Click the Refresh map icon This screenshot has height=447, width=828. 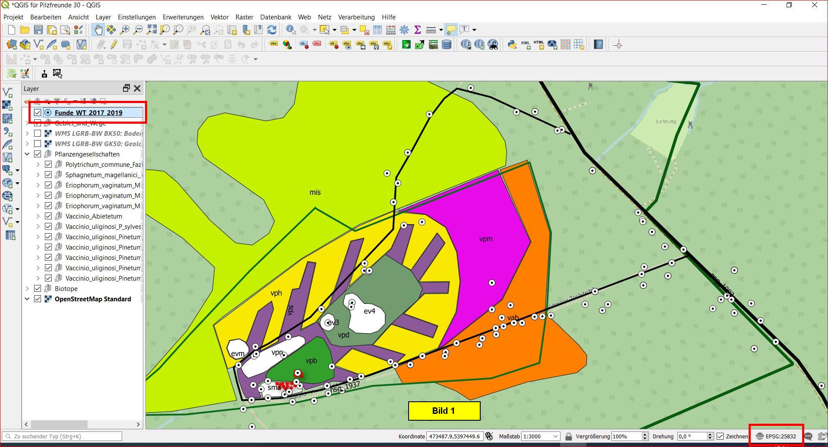tap(272, 30)
